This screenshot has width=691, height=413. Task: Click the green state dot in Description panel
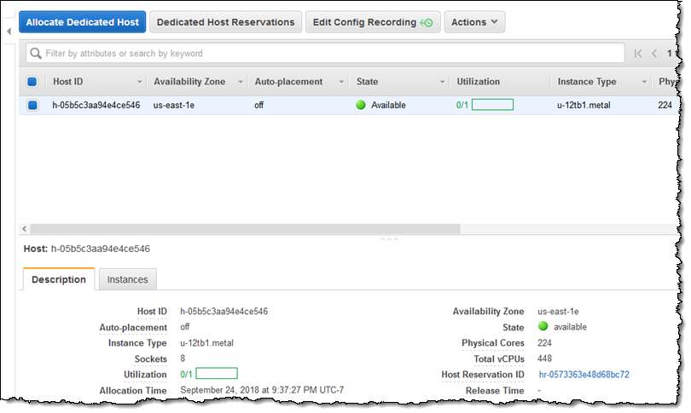click(x=543, y=327)
